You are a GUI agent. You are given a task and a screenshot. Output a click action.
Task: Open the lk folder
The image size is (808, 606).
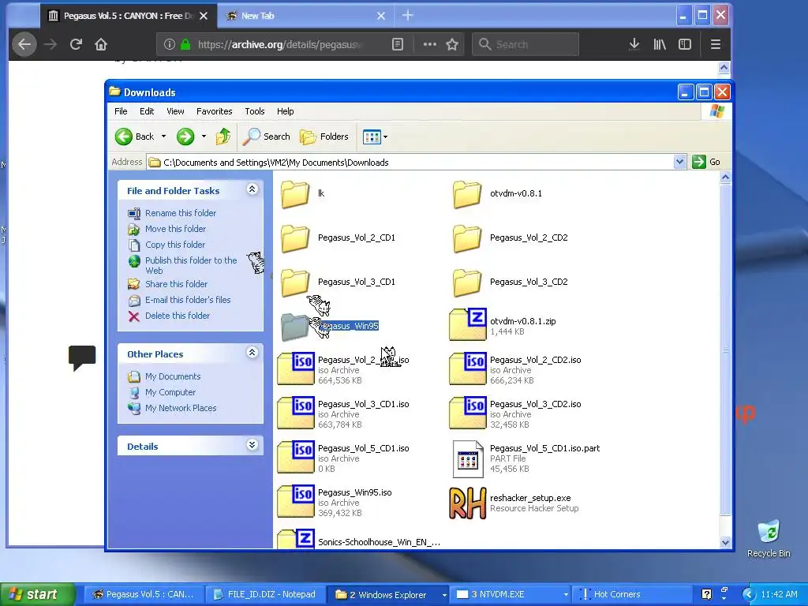point(295,194)
